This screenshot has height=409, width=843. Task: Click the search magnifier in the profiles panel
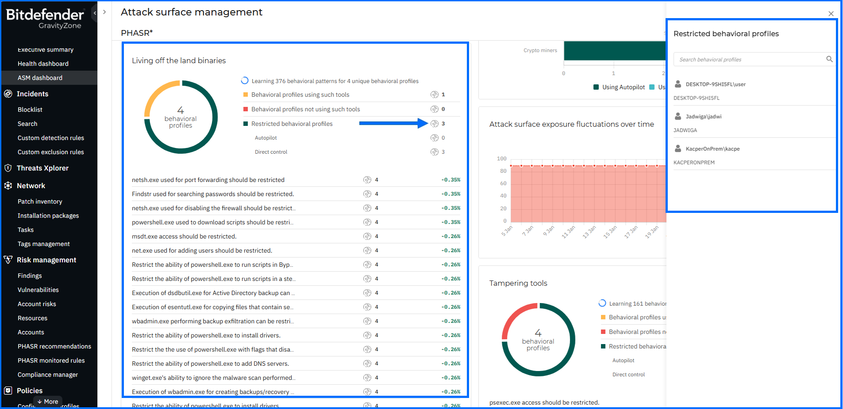coord(829,59)
